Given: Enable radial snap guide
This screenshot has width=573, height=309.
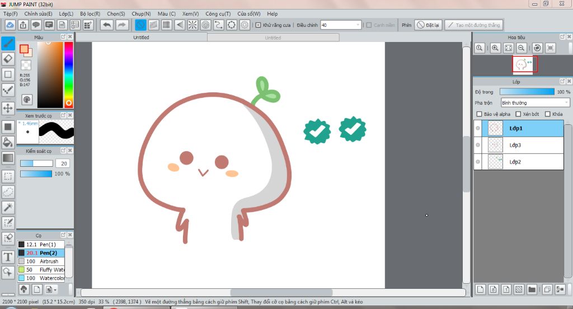Looking at the screenshot, I should tap(192, 25).
